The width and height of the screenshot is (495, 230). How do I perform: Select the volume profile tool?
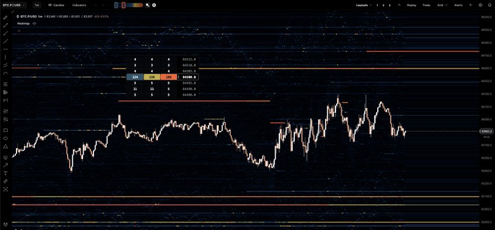coord(5,92)
